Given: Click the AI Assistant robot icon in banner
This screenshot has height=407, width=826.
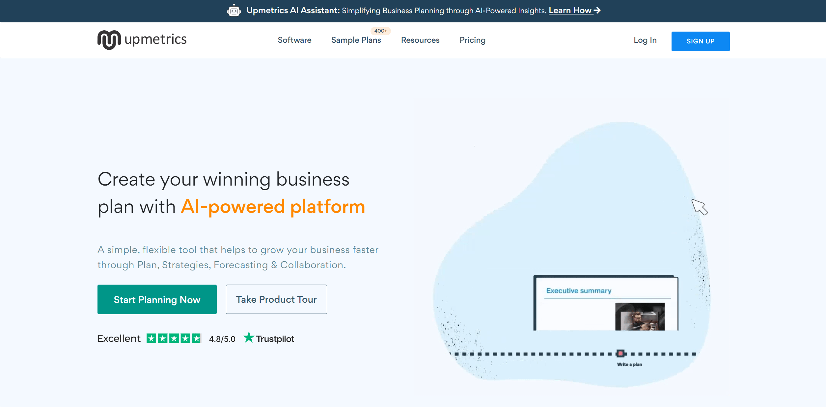Looking at the screenshot, I should click(234, 11).
